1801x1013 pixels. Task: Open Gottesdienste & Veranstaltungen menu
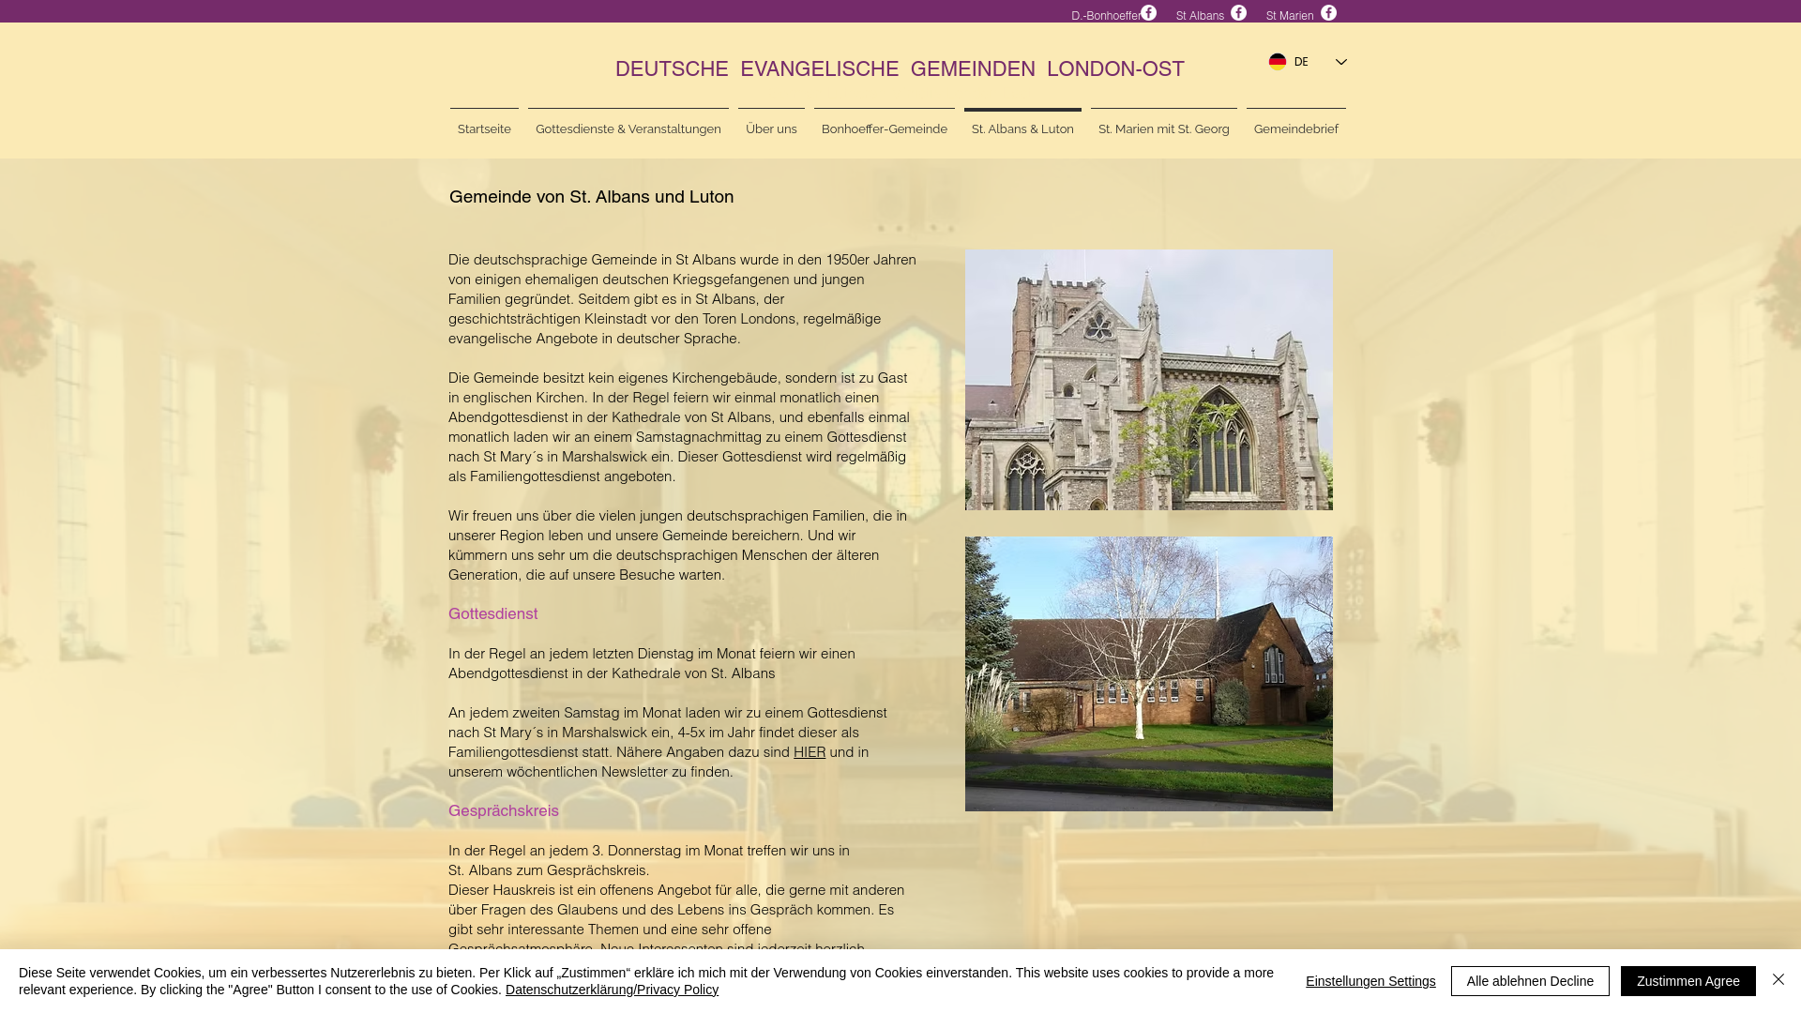(628, 129)
